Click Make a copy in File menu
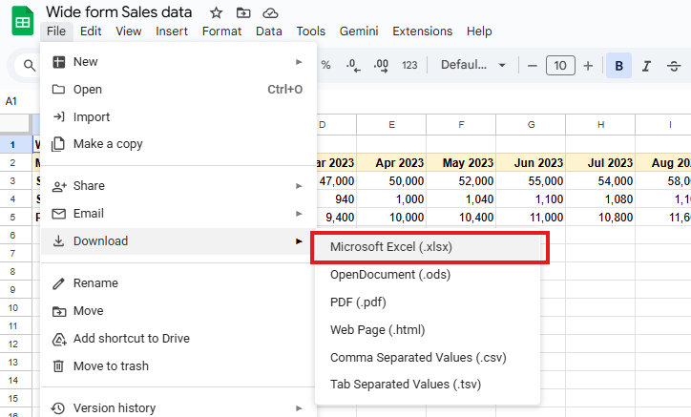 pos(108,144)
